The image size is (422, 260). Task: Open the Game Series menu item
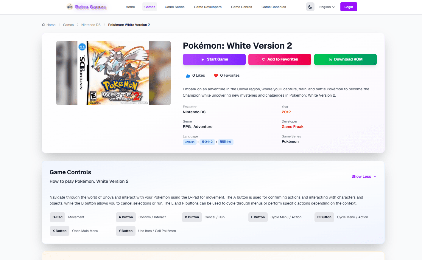[175, 7]
